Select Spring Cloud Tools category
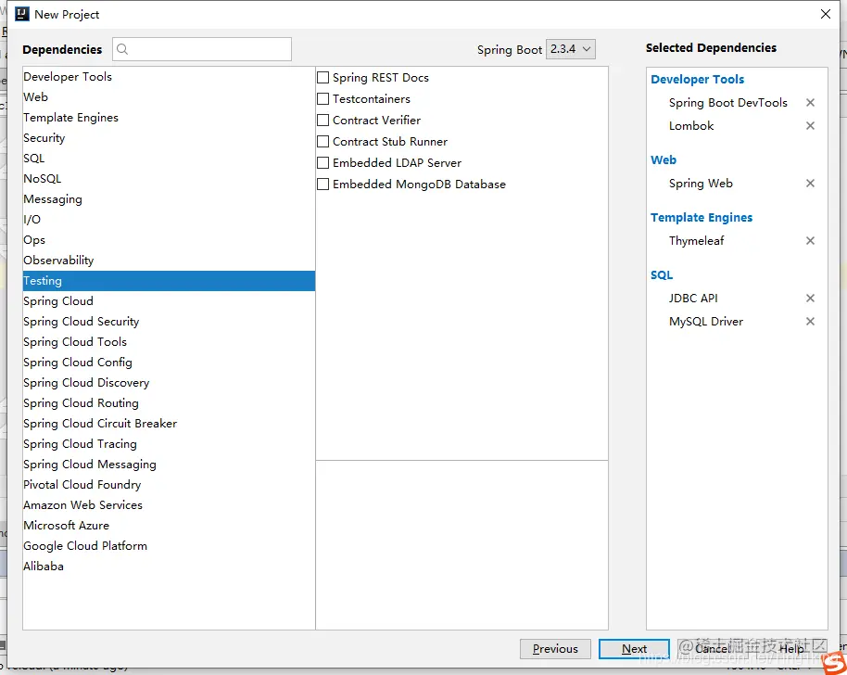Screen dimensions: 847x675 [169, 342]
